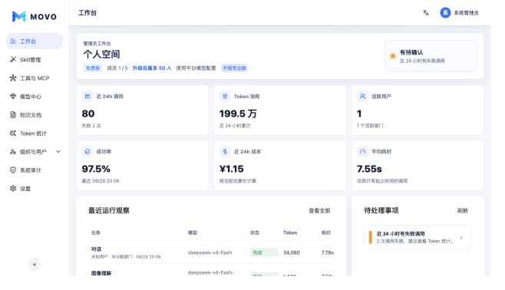Click the 97.5% success rate value

[x=96, y=169]
